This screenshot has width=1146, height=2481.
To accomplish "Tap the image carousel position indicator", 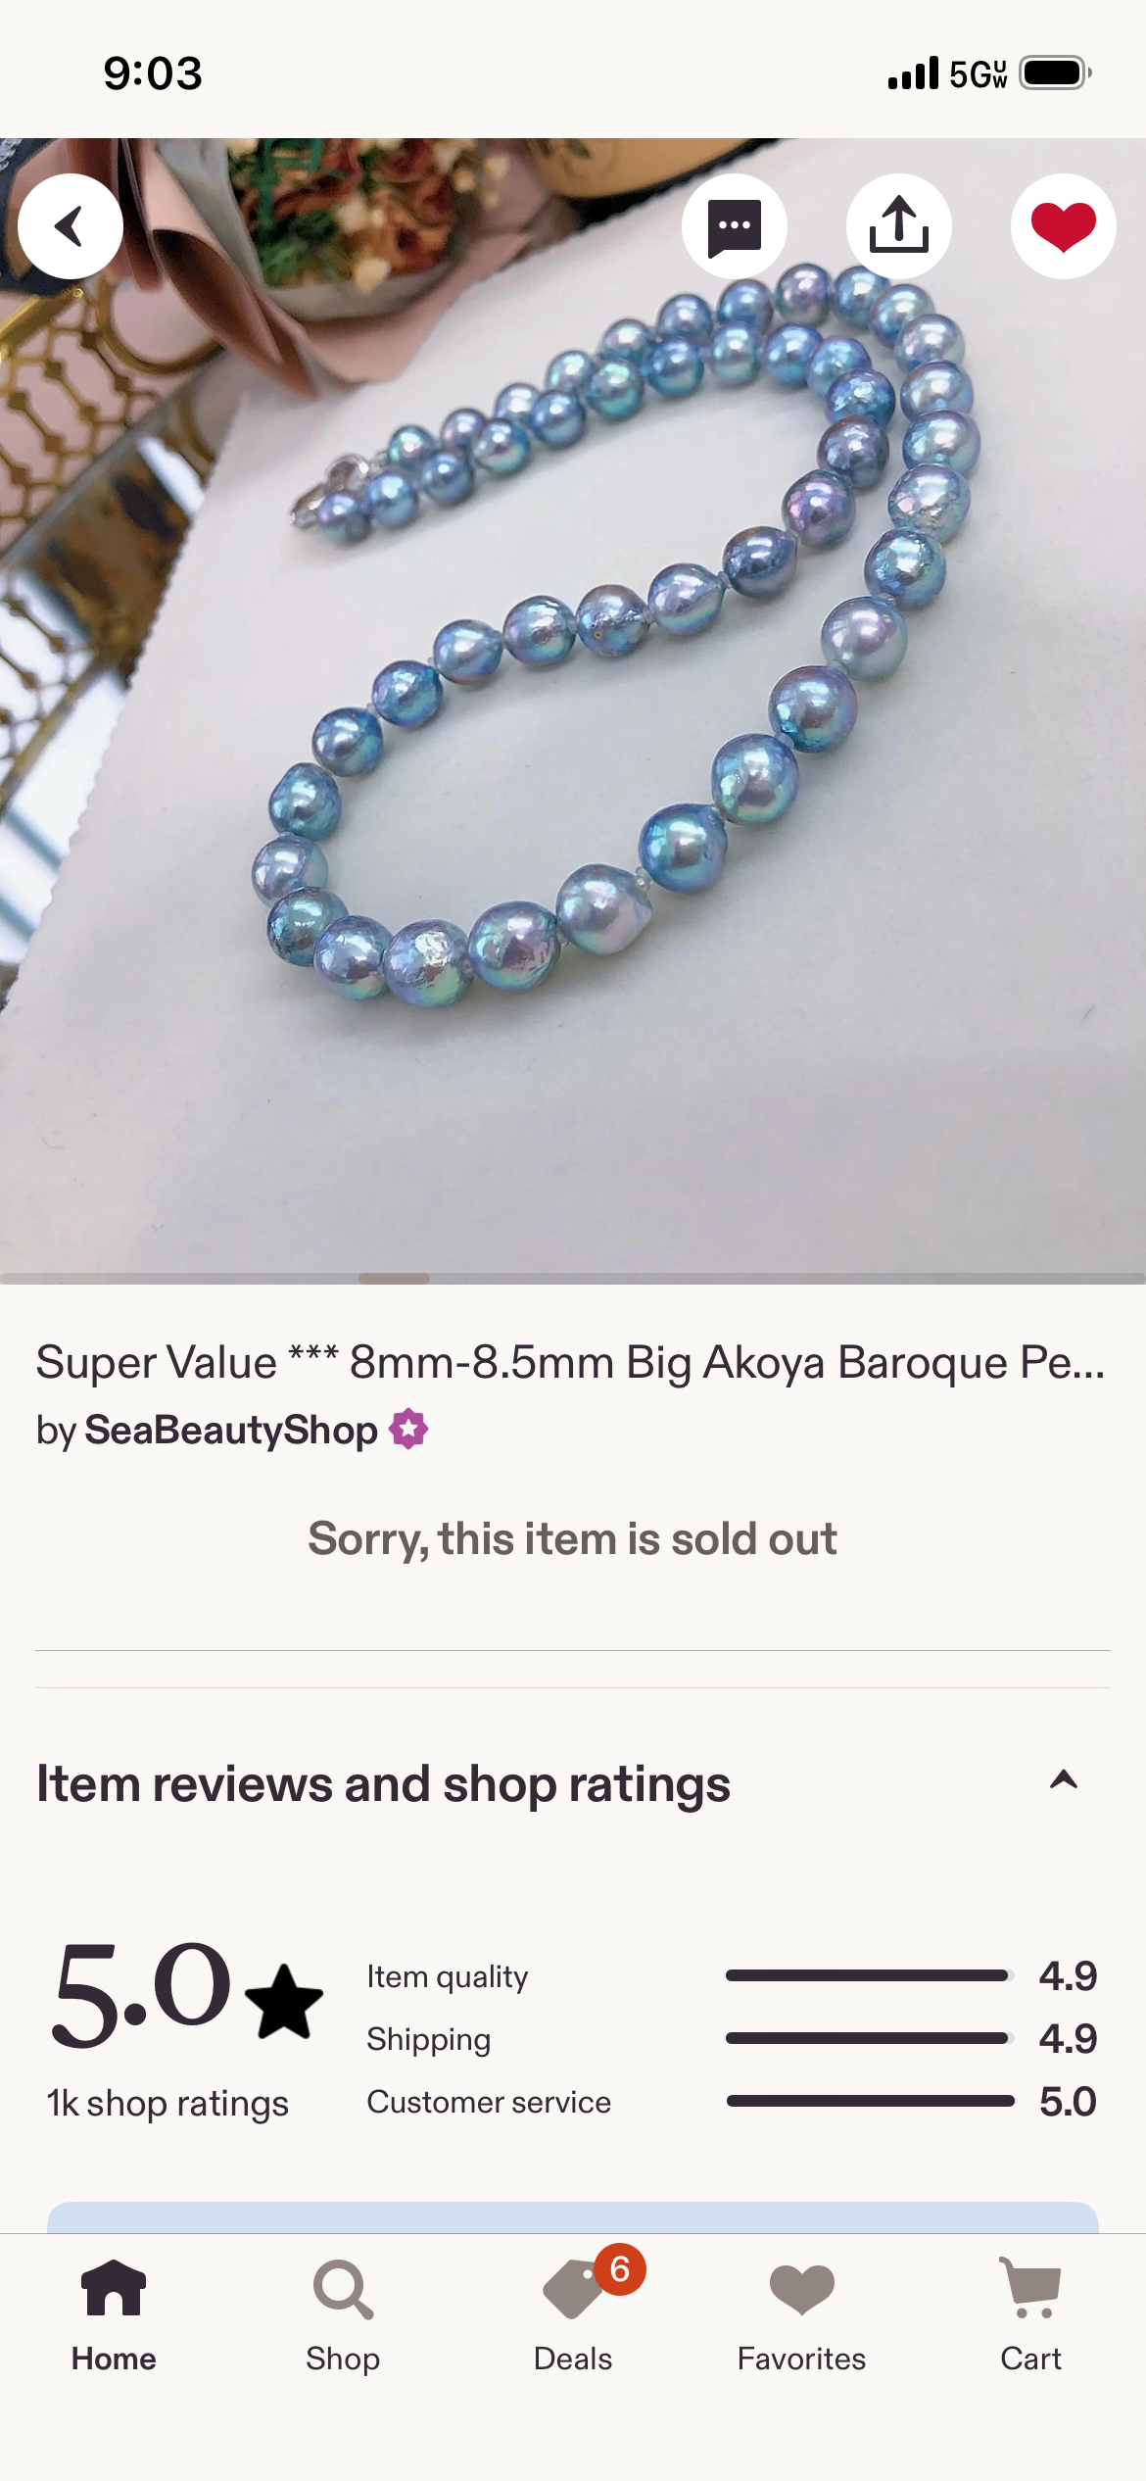I will (x=394, y=1278).
